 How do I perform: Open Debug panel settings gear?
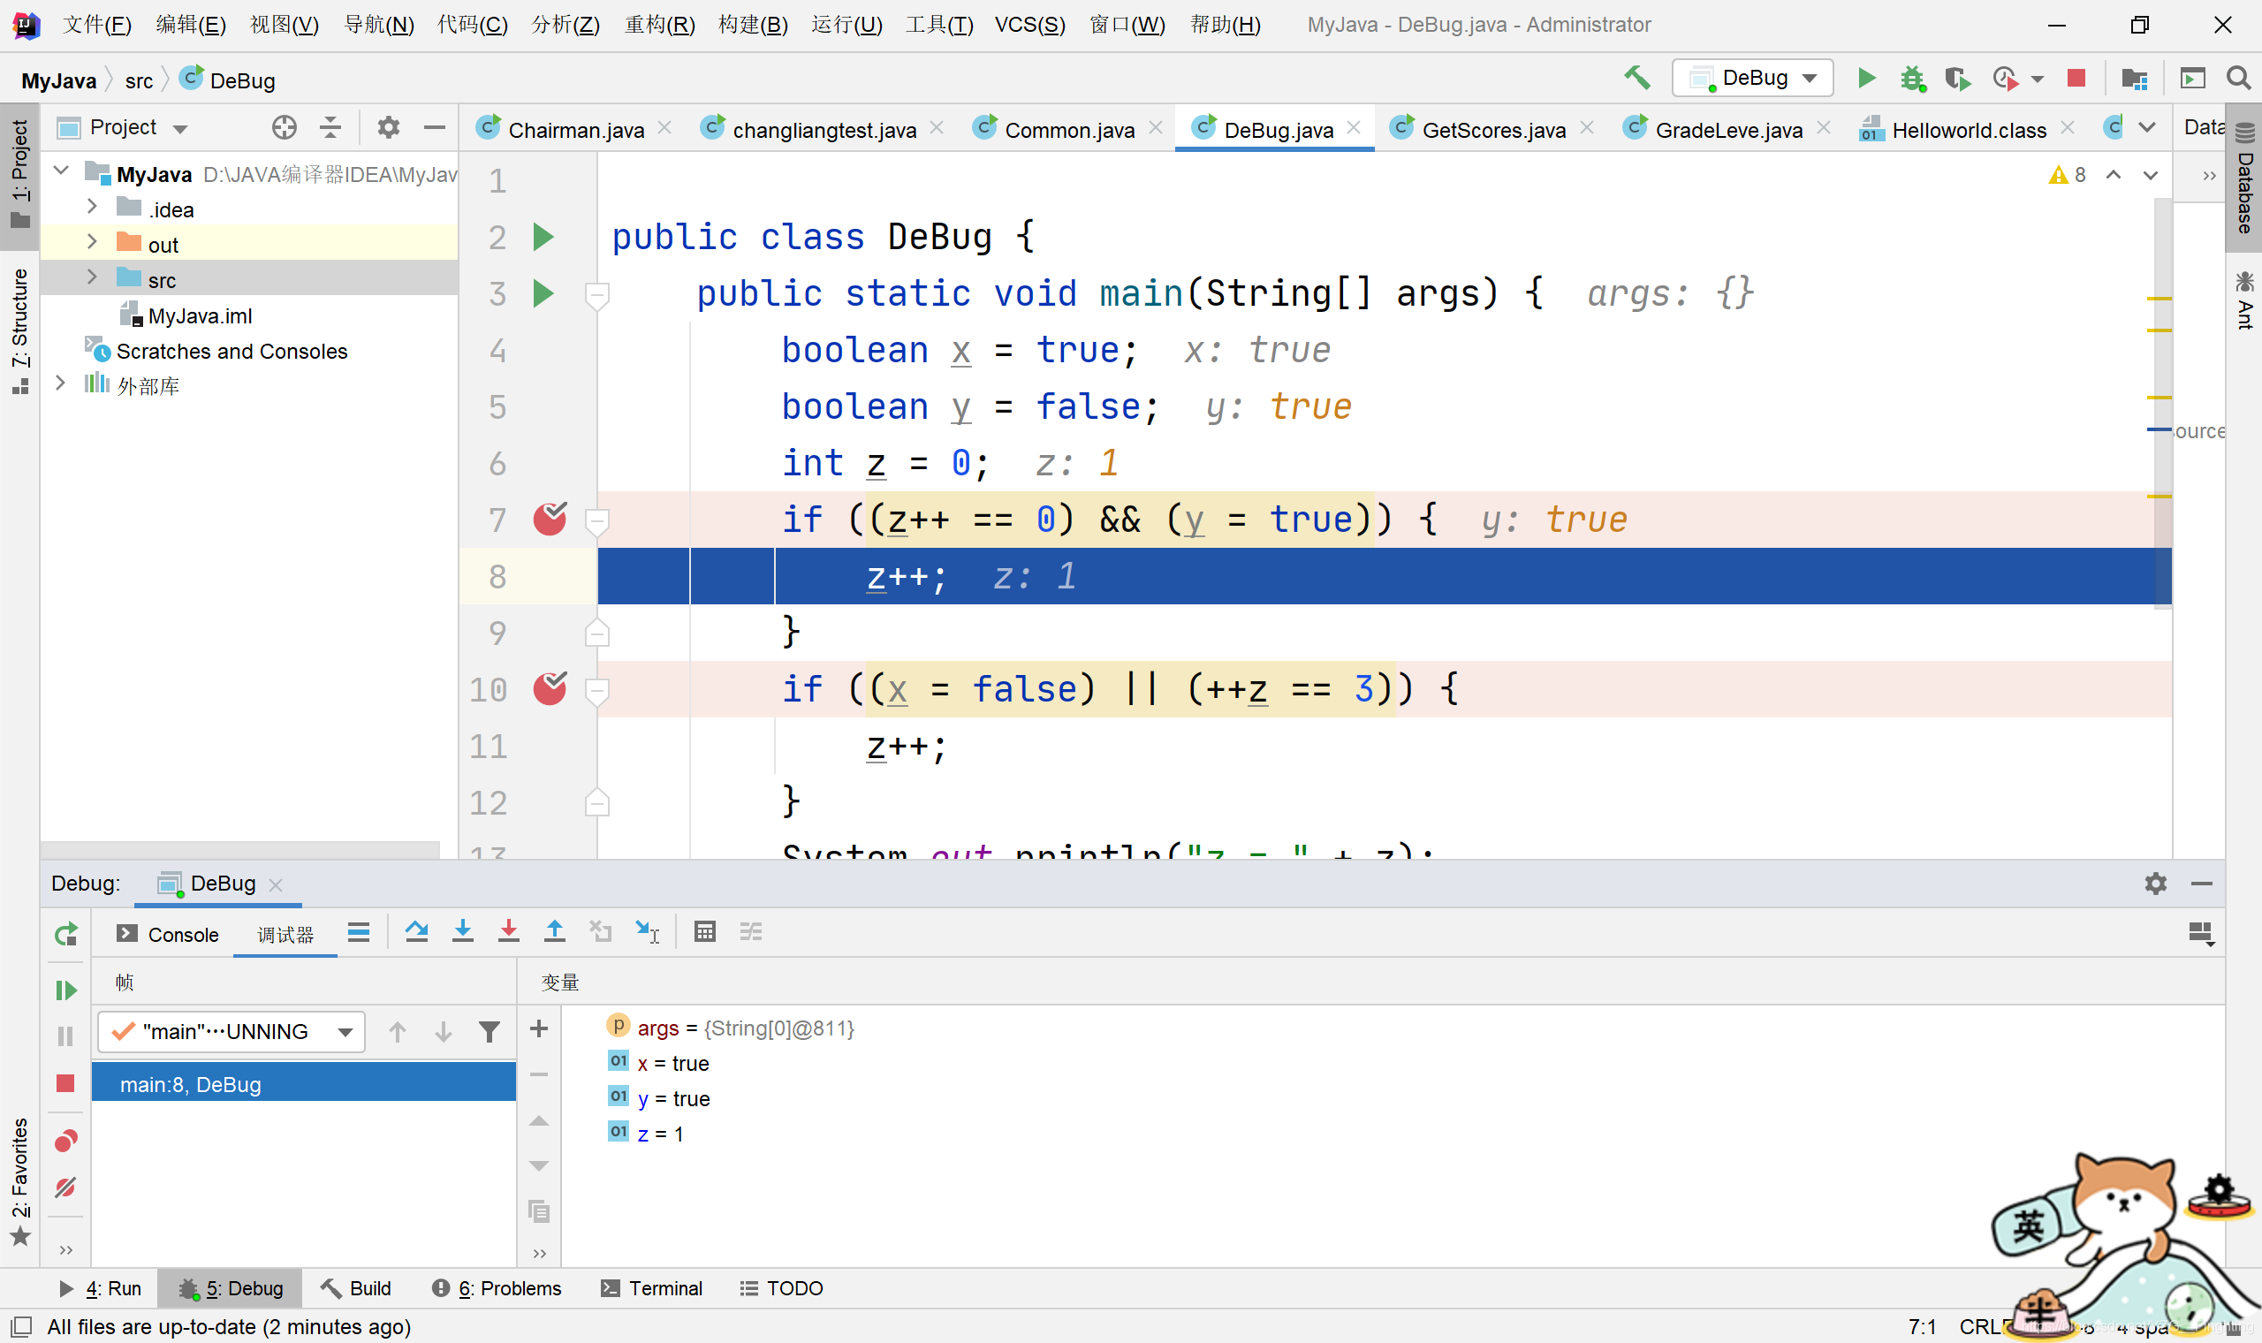pos(2156,884)
